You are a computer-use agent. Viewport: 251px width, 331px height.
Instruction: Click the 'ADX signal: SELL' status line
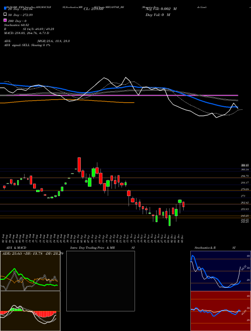[x=27, y=45]
